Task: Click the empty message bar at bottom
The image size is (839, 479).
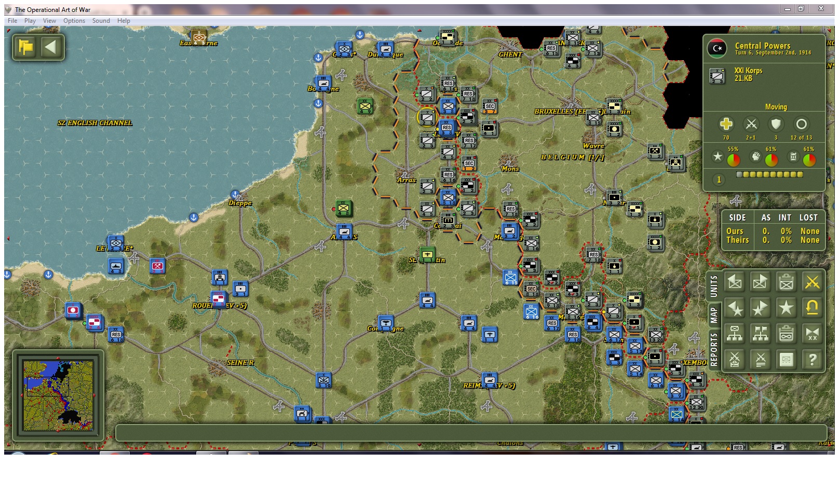Action: (471, 433)
